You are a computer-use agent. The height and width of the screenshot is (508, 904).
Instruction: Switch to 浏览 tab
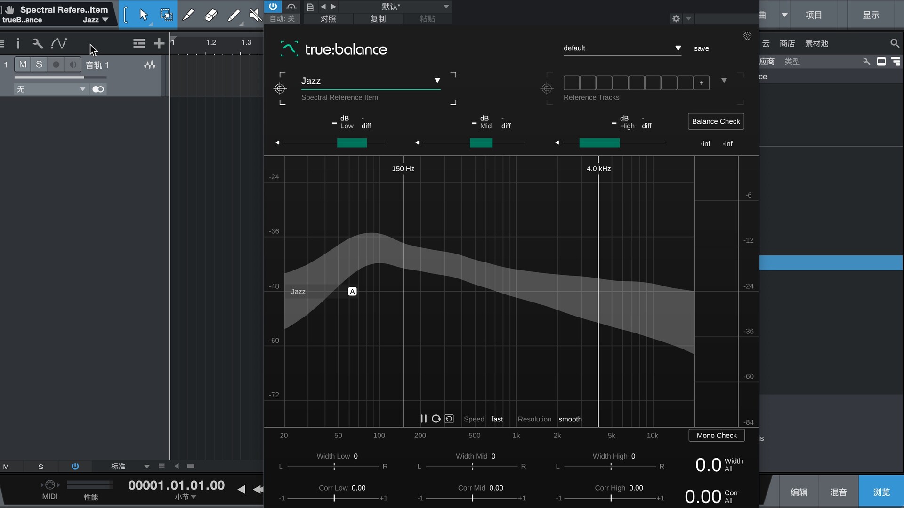[881, 492]
